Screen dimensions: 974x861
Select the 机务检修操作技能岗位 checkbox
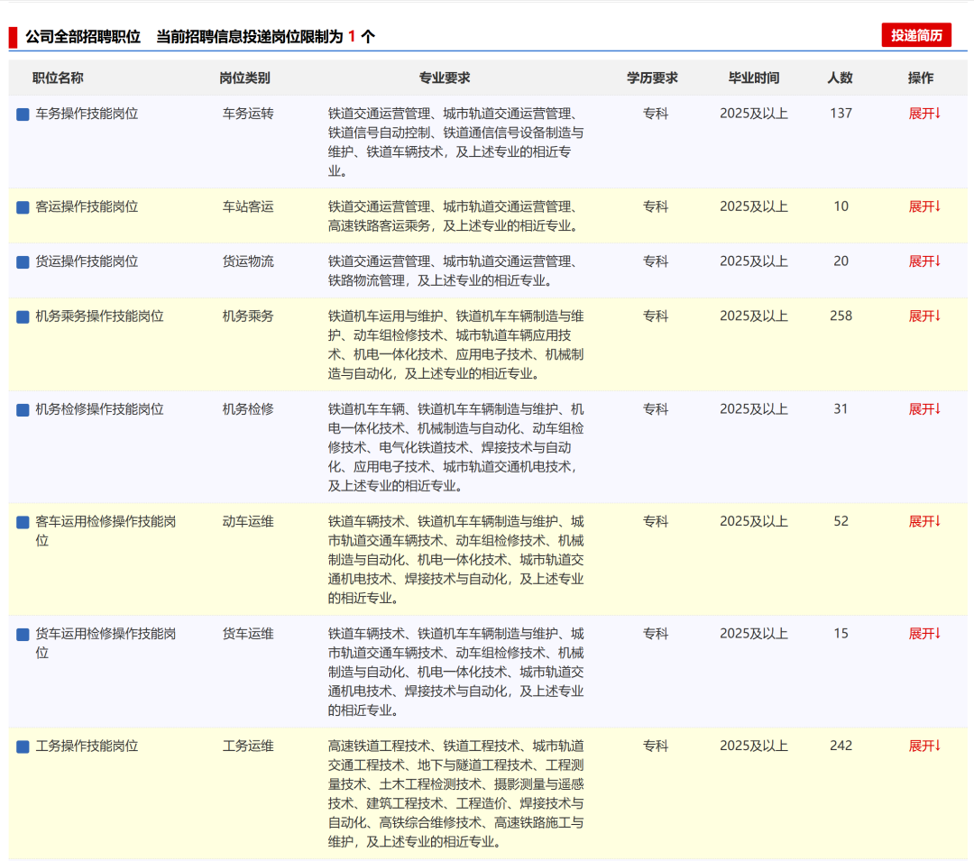(x=23, y=409)
